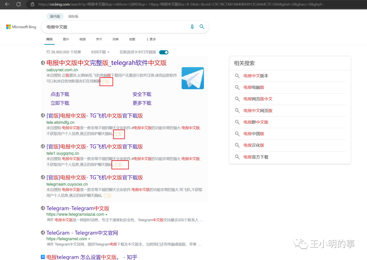Select the 国内版 search region option
Viewport: 367px width, 260px height.
[55, 16]
